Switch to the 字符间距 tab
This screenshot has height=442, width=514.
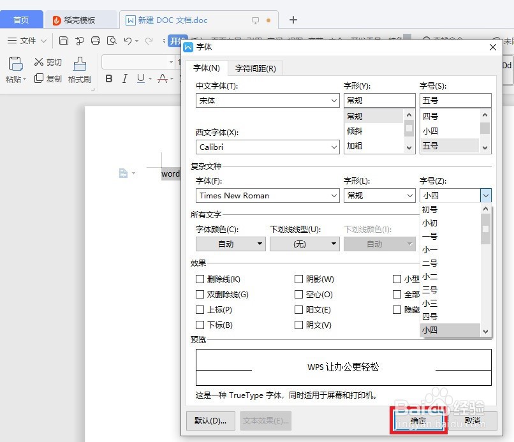click(255, 68)
